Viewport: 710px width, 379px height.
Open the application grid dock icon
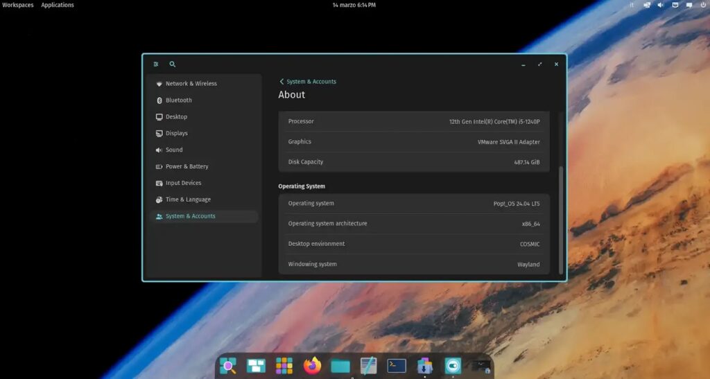pyautogui.click(x=284, y=365)
